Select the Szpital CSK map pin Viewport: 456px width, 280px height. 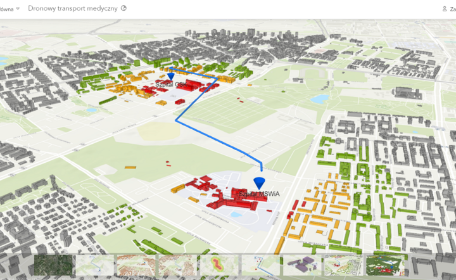[171, 77]
